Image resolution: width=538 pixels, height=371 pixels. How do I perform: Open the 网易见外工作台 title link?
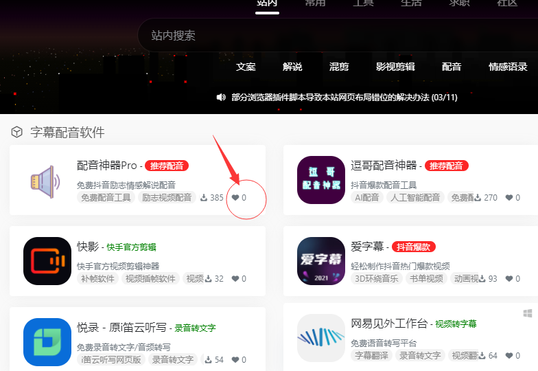coord(389,324)
